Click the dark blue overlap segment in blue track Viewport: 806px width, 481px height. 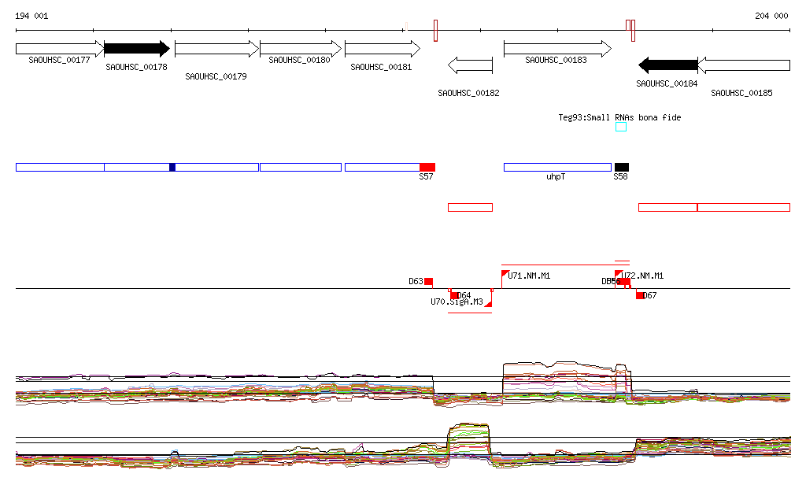172,167
